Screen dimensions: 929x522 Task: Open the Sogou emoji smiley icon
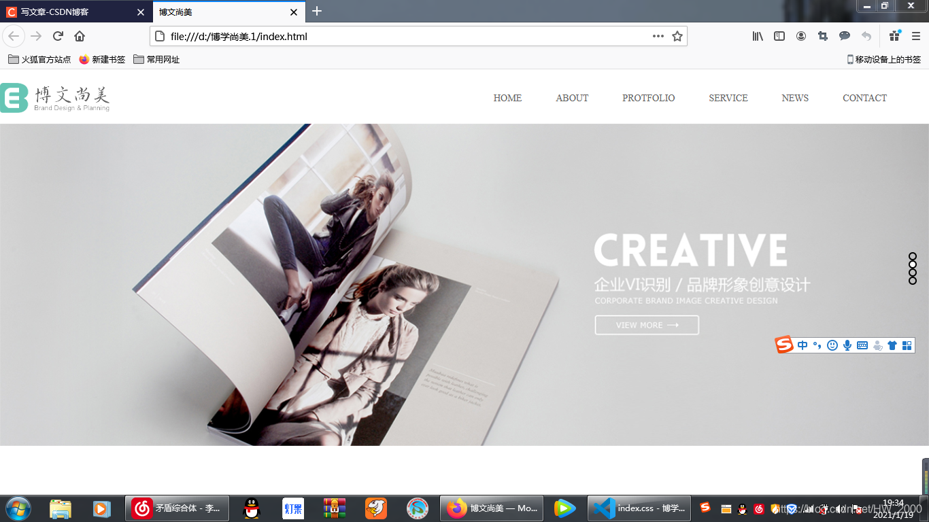pyautogui.click(x=832, y=345)
